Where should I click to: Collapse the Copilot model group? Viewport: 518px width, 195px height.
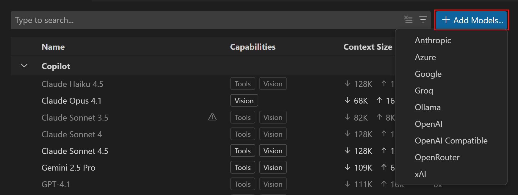(x=24, y=66)
